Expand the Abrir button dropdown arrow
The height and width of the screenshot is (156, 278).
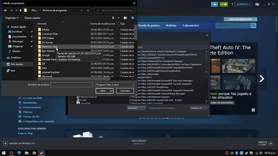tap(112, 91)
